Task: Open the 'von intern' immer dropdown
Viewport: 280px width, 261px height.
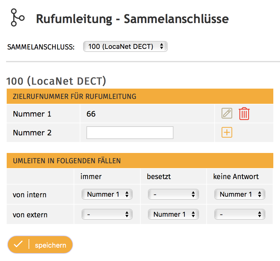Action: (x=107, y=195)
